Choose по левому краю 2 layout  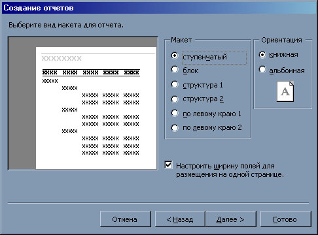(x=175, y=127)
